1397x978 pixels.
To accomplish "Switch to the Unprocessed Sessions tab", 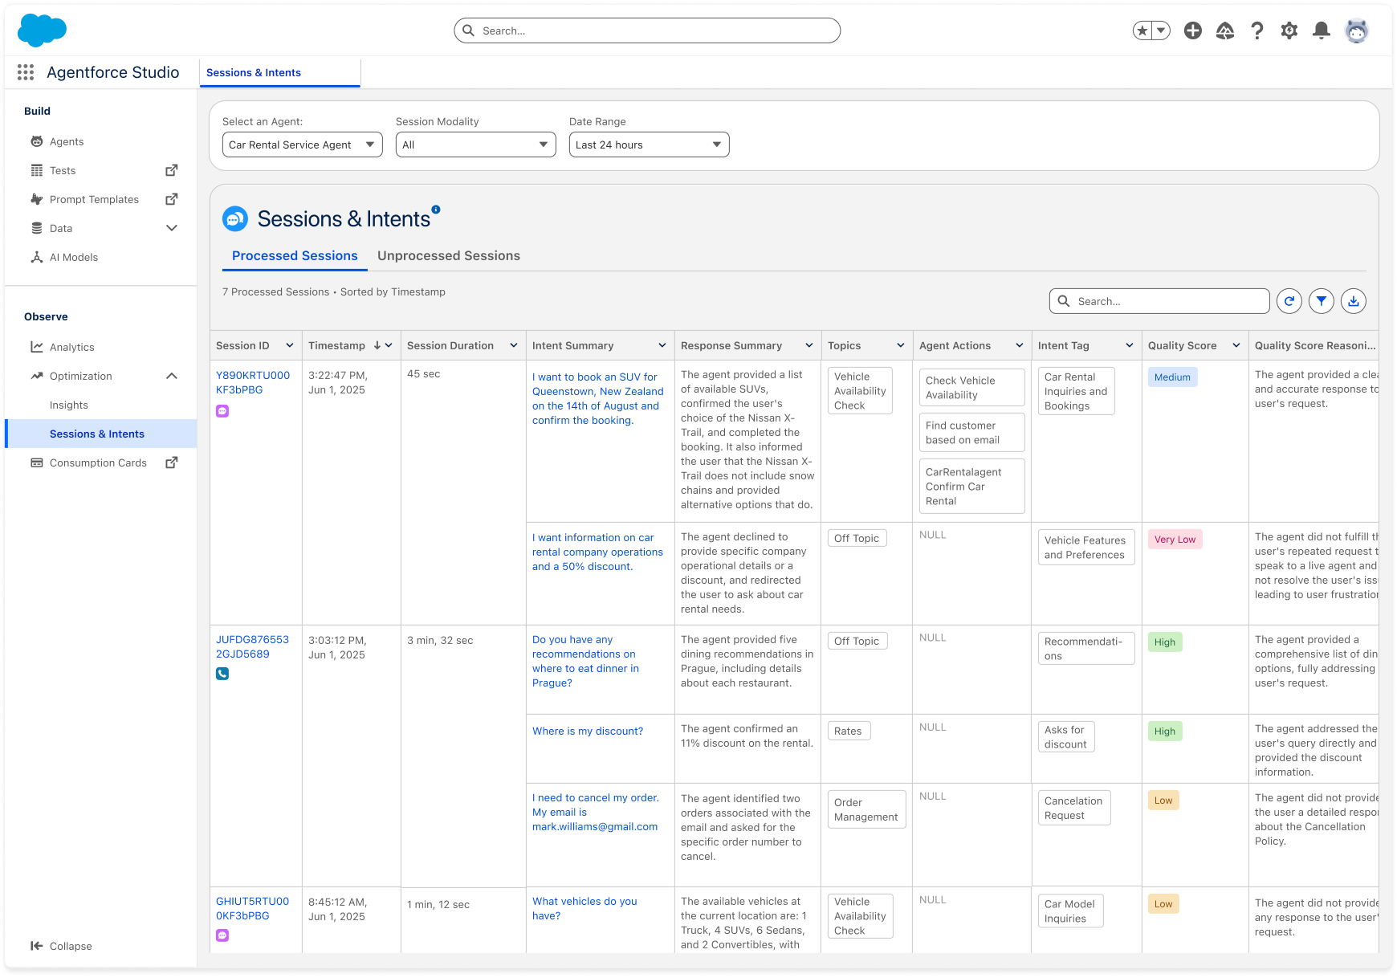I will (x=449, y=255).
